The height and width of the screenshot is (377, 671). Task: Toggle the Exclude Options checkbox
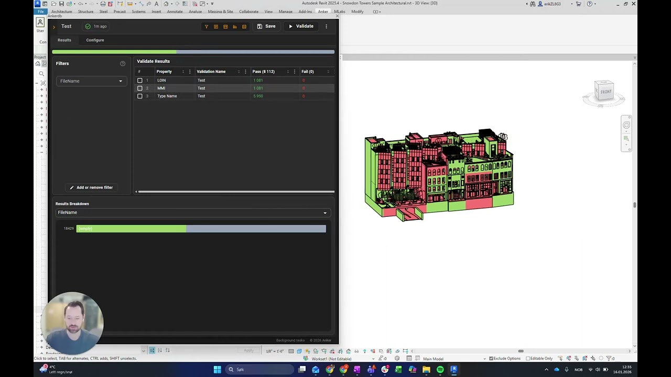[491, 359]
